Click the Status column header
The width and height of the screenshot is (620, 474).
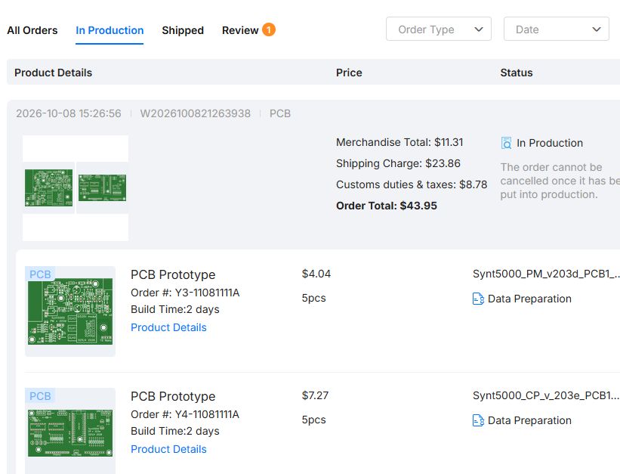517,73
